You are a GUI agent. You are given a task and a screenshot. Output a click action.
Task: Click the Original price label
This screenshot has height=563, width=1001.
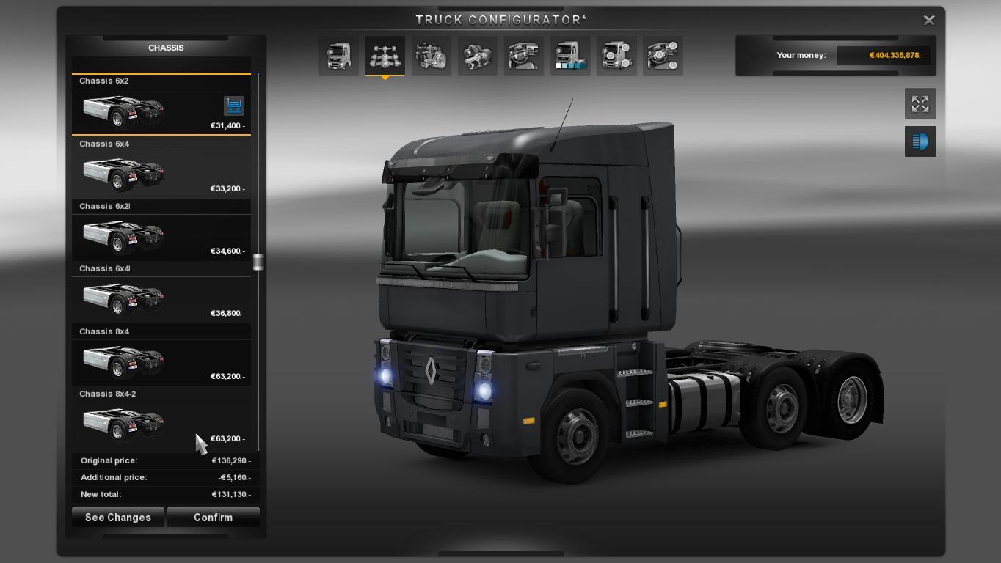109,461
